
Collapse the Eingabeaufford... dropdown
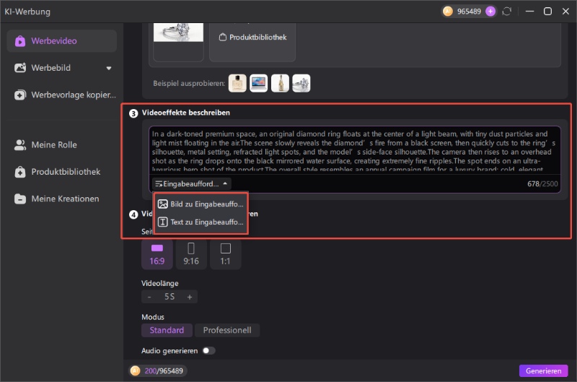pyautogui.click(x=191, y=183)
